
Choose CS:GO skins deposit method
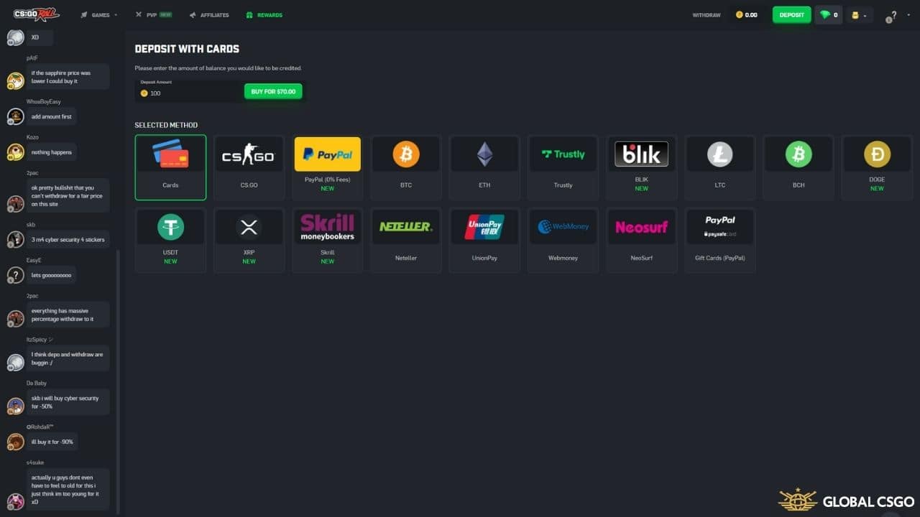249,167
